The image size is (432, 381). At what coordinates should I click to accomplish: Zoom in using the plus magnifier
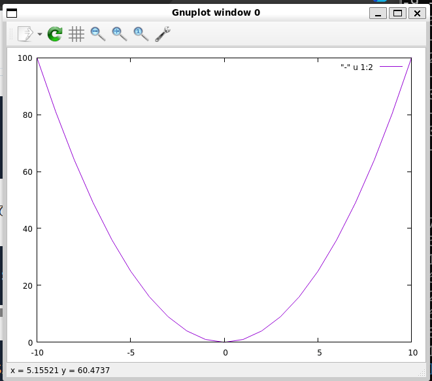coord(120,34)
